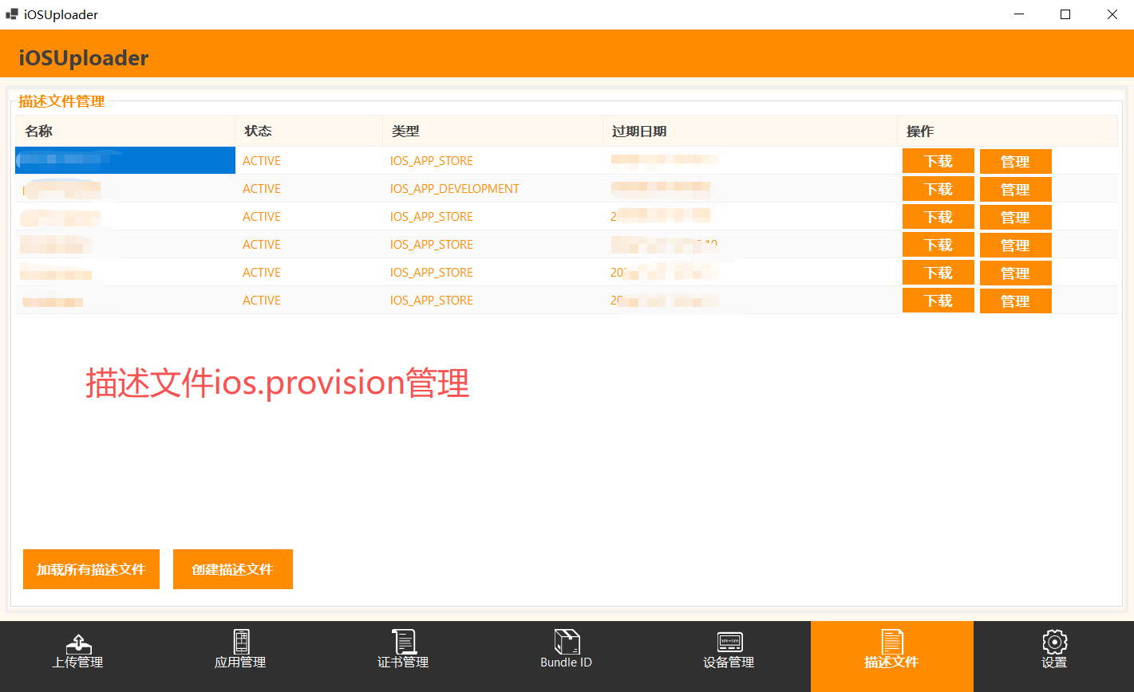This screenshot has width=1134, height=692.
Task: Sort by the 状态 column header
Action: [x=258, y=131]
